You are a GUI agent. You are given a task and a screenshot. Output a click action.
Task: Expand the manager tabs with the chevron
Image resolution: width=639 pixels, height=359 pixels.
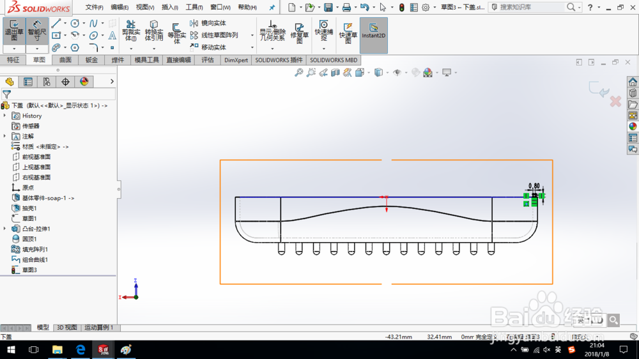pyautogui.click(x=112, y=82)
